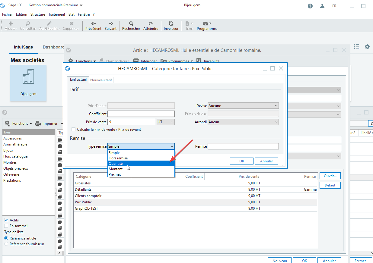Open the Traitement menu

pyautogui.click(x=57, y=14)
